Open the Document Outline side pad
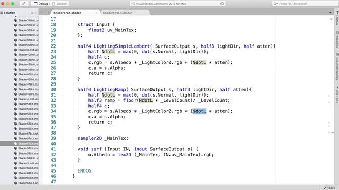The width and height of the screenshot is (339, 190). (337, 67)
